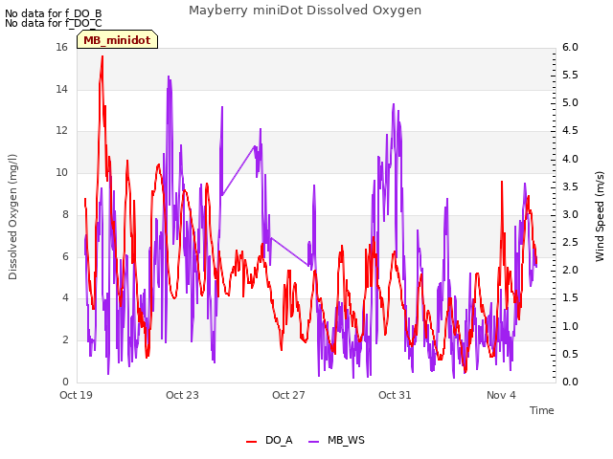
Task: Click the 2.5 tick on wind speed axis
Action: coord(570,242)
